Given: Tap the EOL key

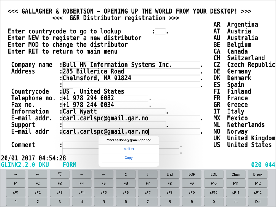Looking at the screenshot, I should pyautogui.click(x=214, y=174).
